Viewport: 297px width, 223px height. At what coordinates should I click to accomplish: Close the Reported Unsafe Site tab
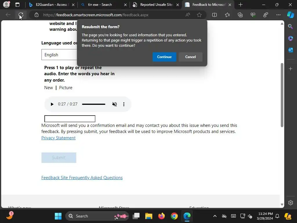pyautogui.click(x=178, y=5)
